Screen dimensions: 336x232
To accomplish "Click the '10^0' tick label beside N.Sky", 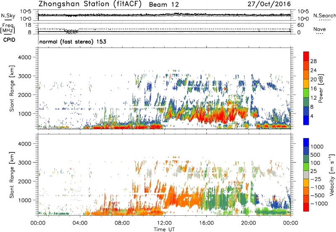I will point(26,19).
